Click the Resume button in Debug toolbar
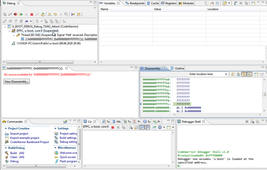Screen dimensions: 267x170 point(21,14)
